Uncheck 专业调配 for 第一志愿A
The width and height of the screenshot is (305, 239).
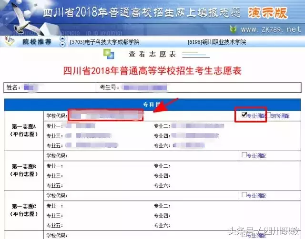click(244, 115)
